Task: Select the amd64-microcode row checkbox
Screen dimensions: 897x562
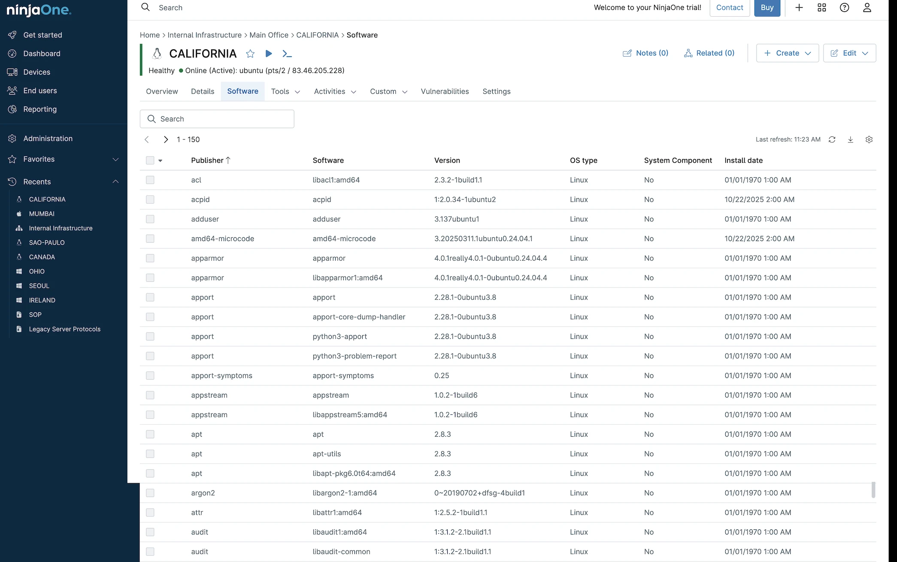Action: 150,239
